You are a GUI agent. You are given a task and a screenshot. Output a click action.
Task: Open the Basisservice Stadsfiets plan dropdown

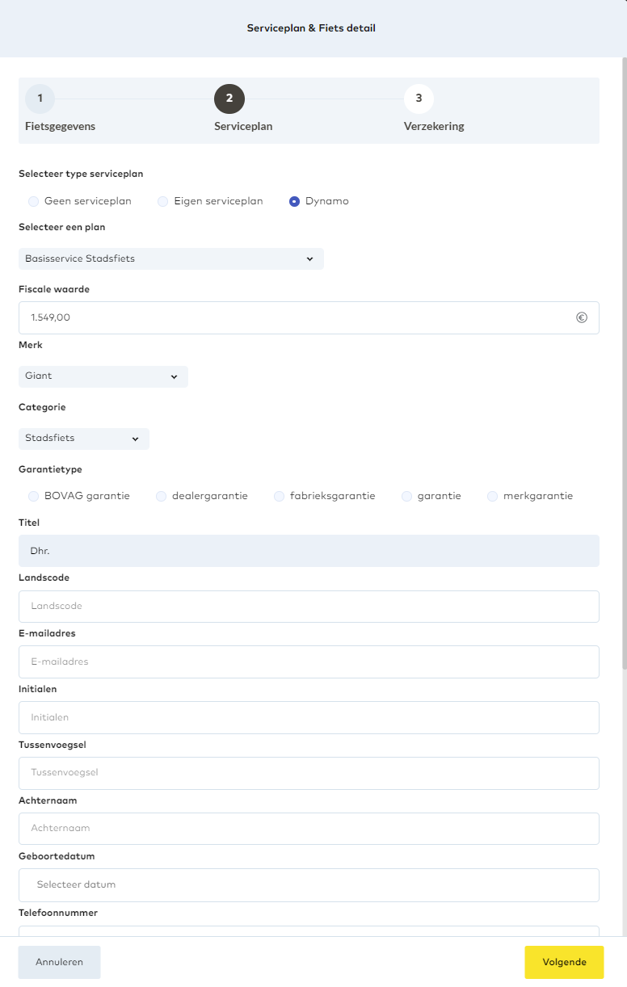170,258
